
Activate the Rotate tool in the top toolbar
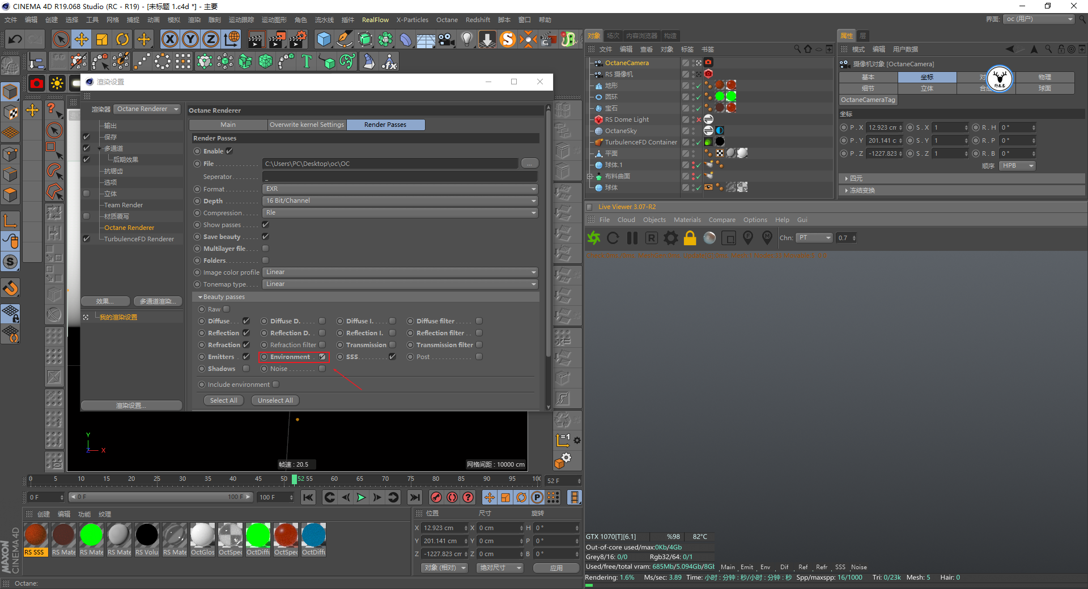pyautogui.click(x=122, y=39)
